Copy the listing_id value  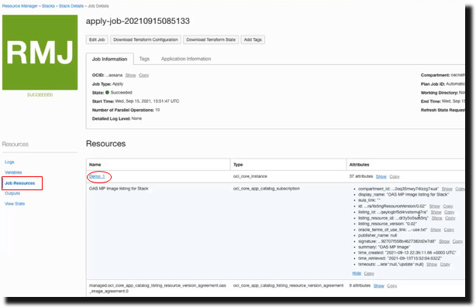[x=450, y=212]
